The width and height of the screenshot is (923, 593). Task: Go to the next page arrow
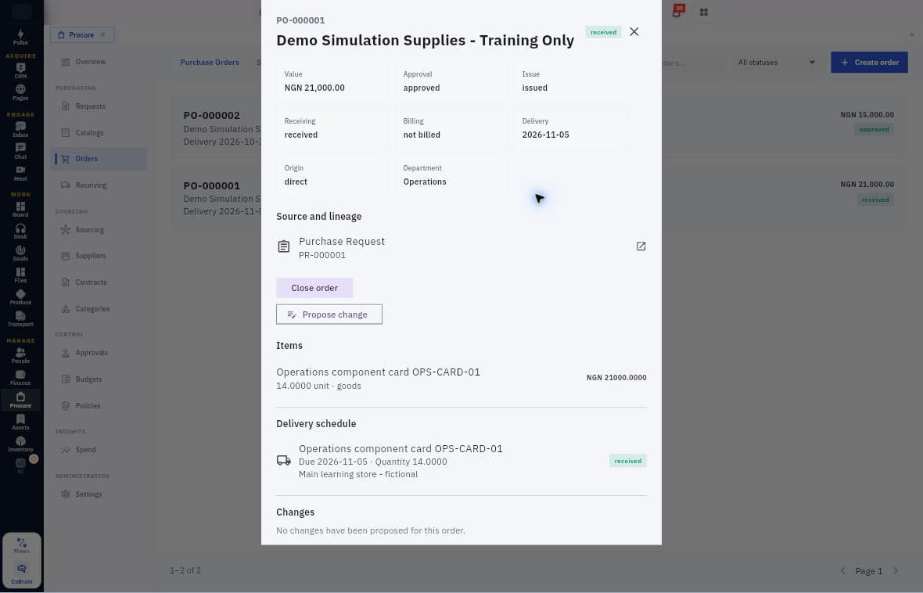coord(896,570)
